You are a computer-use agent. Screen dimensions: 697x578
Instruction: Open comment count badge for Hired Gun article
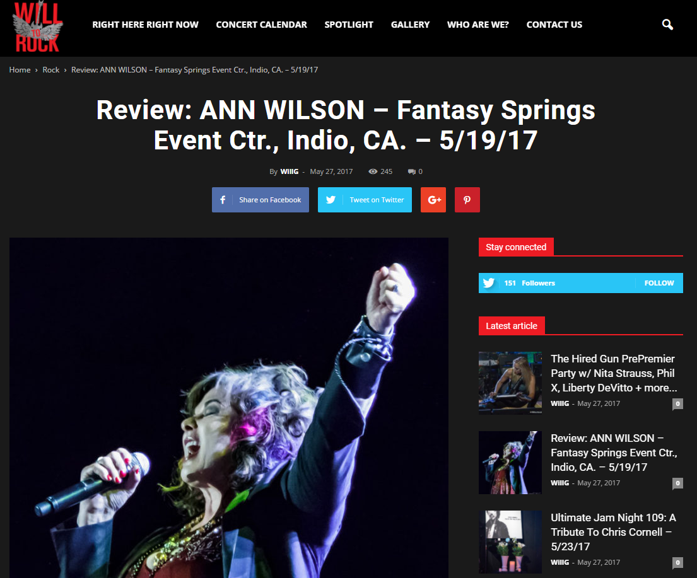coord(677,404)
